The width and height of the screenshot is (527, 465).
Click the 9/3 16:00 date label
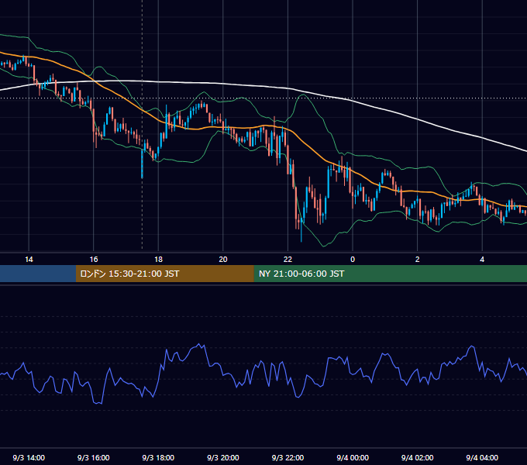pyautogui.click(x=94, y=457)
